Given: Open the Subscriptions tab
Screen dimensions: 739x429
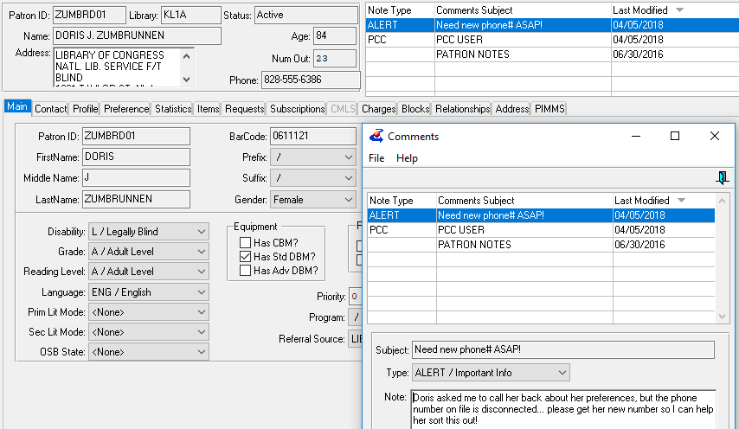Looking at the screenshot, I should click(297, 109).
